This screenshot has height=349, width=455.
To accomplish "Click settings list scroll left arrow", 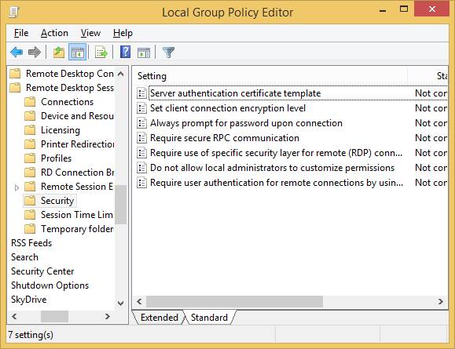I will coord(140,301).
